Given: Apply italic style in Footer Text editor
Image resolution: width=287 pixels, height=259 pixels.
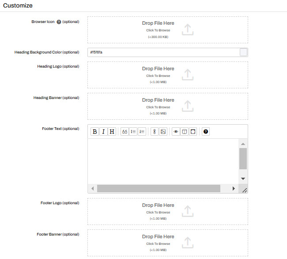Looking at the screenshot, I should (103, 132).
